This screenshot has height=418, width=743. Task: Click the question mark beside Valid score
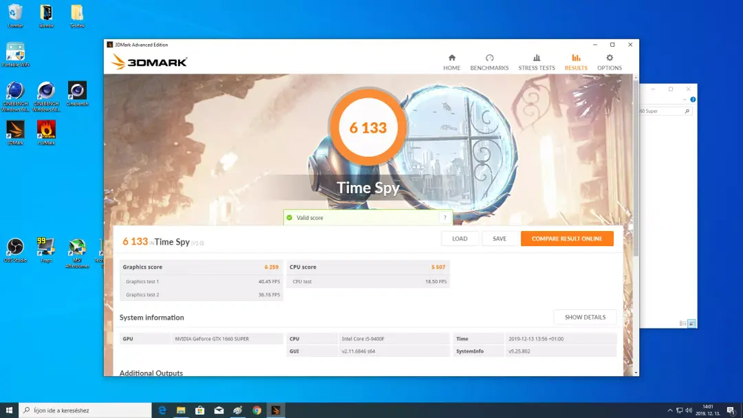[444, 218]
